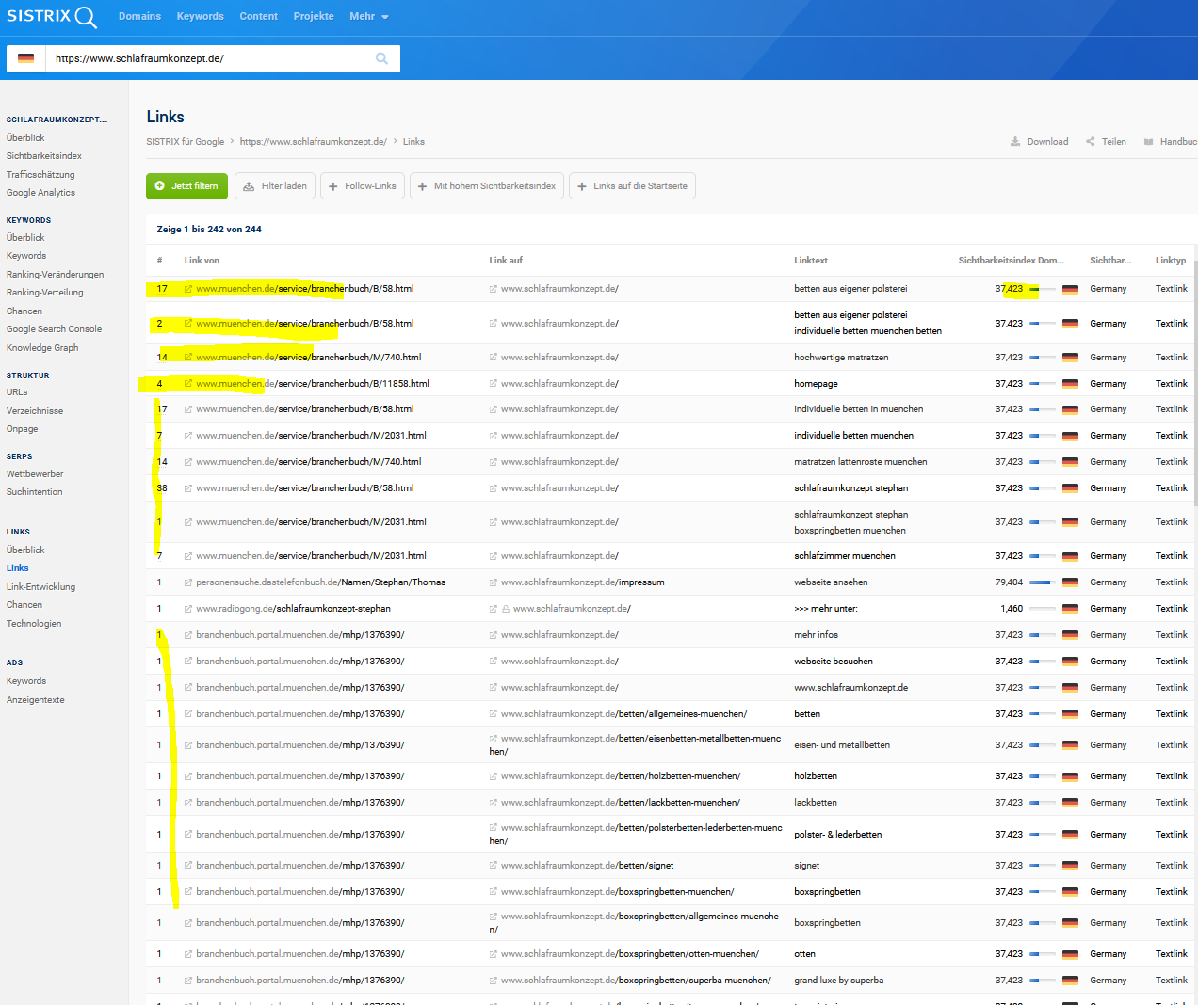Click plus icon on Links auf die Startseite

[582, 186]
